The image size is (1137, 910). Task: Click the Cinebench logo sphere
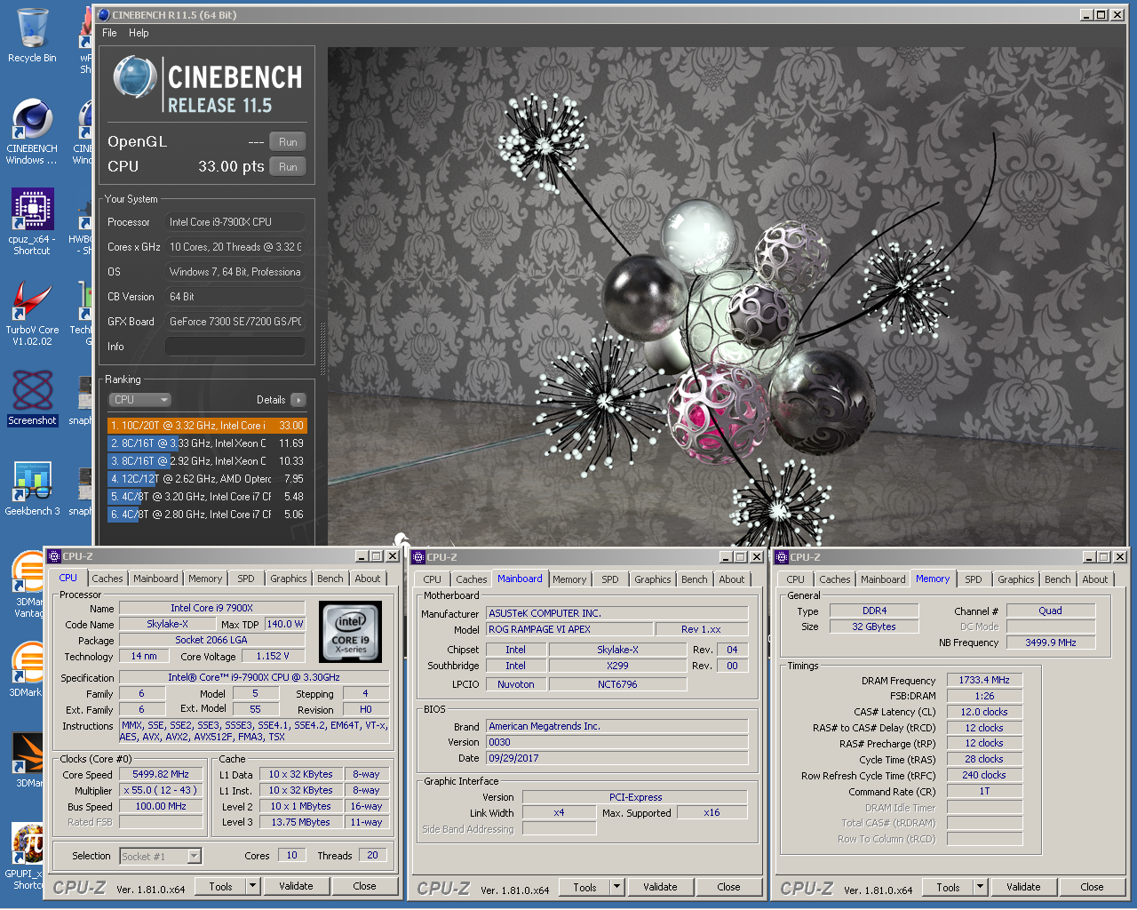(135, 78)
